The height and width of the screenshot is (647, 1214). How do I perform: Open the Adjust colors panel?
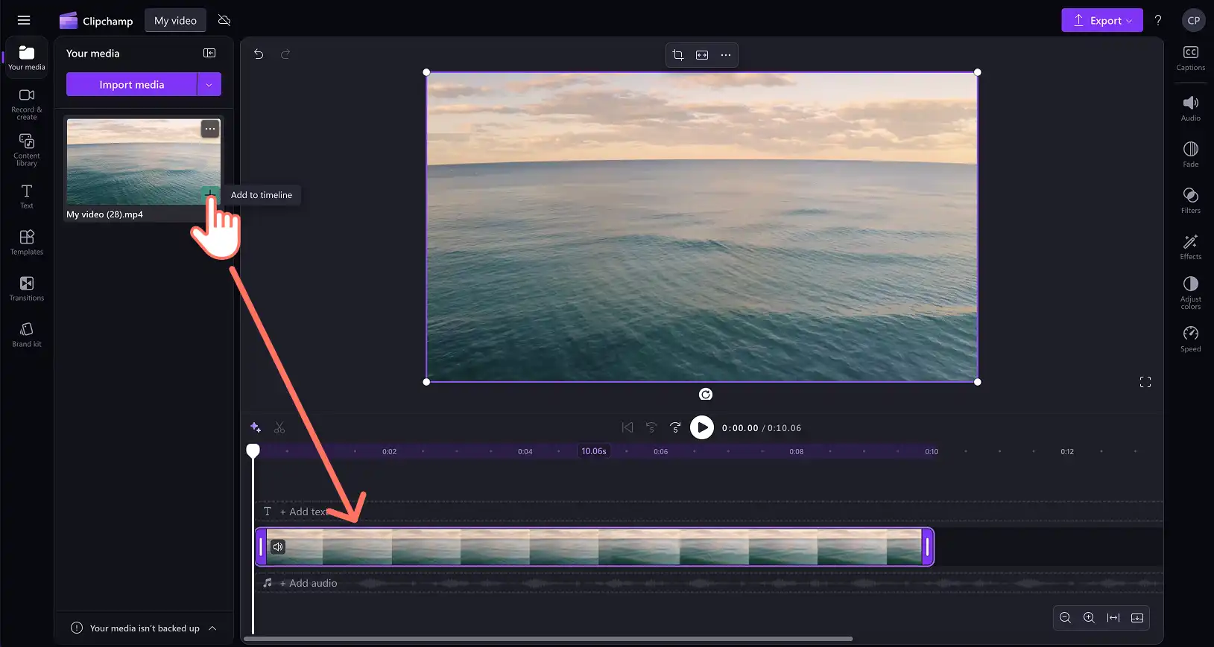(x=1191, y=293)
